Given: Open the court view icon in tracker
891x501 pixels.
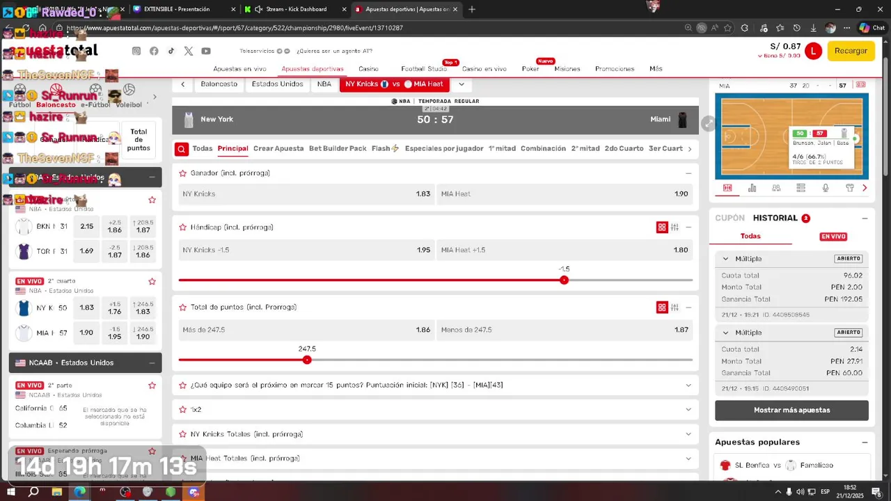Looking at the screenshot, I should click(x=727, y=188).
